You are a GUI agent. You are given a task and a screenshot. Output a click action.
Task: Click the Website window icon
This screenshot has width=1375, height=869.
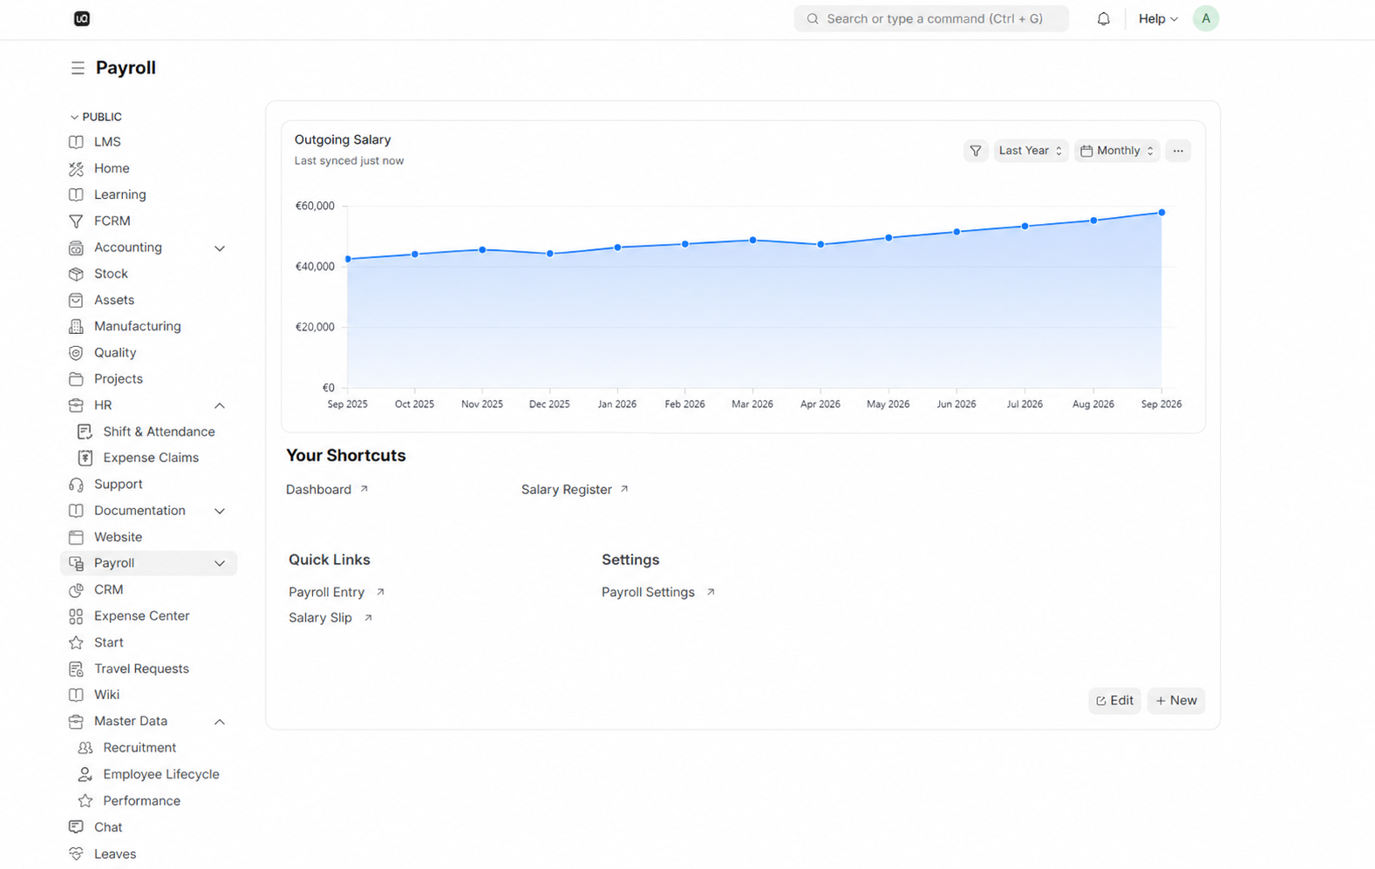point(76,537)
